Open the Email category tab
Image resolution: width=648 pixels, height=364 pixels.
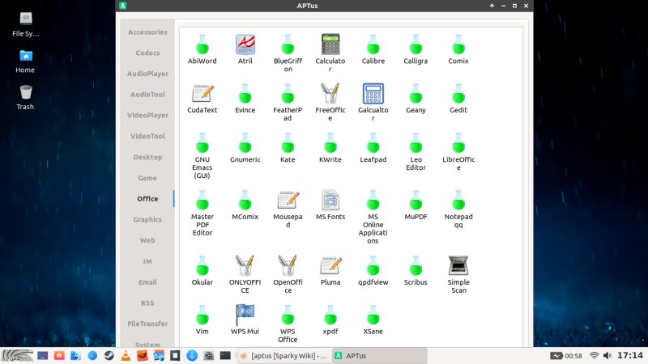click(x=147, y=282)
